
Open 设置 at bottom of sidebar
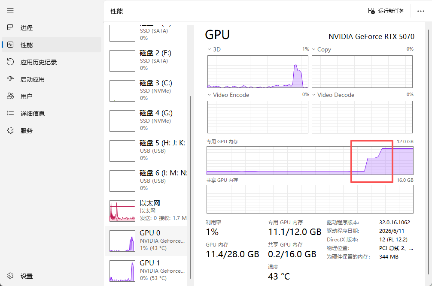coord(27,276)
